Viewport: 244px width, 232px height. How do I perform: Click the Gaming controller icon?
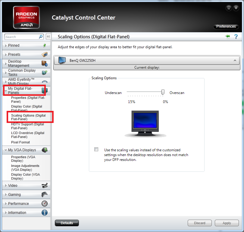(45, 195)
